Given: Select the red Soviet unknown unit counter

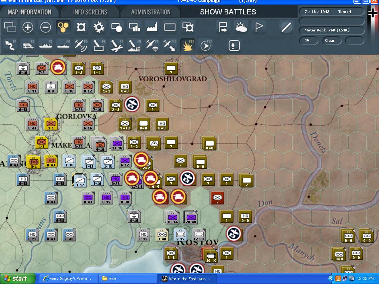Looking at the screenshot, I should click(217, 198).
